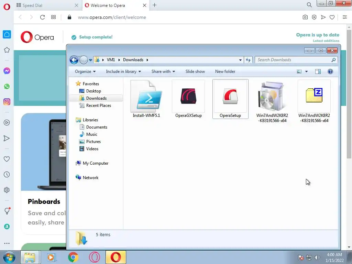
Task: Open Include in library dropdown
Action: click(123, 71)
